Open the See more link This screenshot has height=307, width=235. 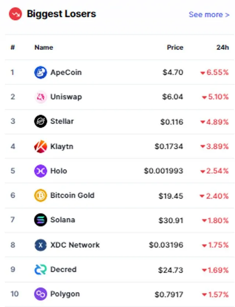pyautogui.click(x=209, y=15)
